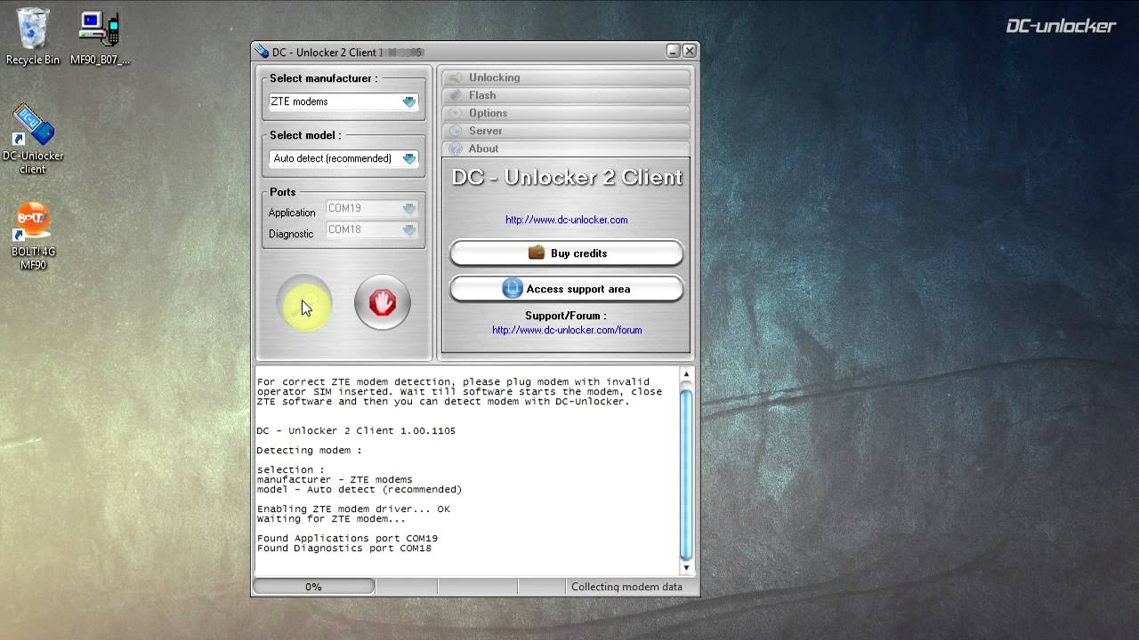Launch BOLT! 4G MF90 desktop shortcut
1139x640 pixels.
tap(33, 236)
